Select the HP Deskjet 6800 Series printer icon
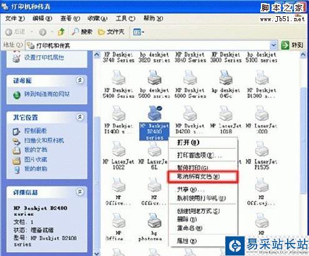 pyautogui.click(x=190, y=78)
